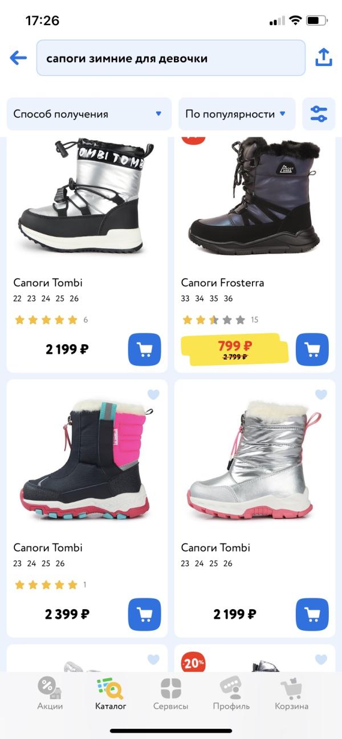This screenshot has width=342, height=739.
Task: Open the Корзина cart icon
Action: coord(291,694)
